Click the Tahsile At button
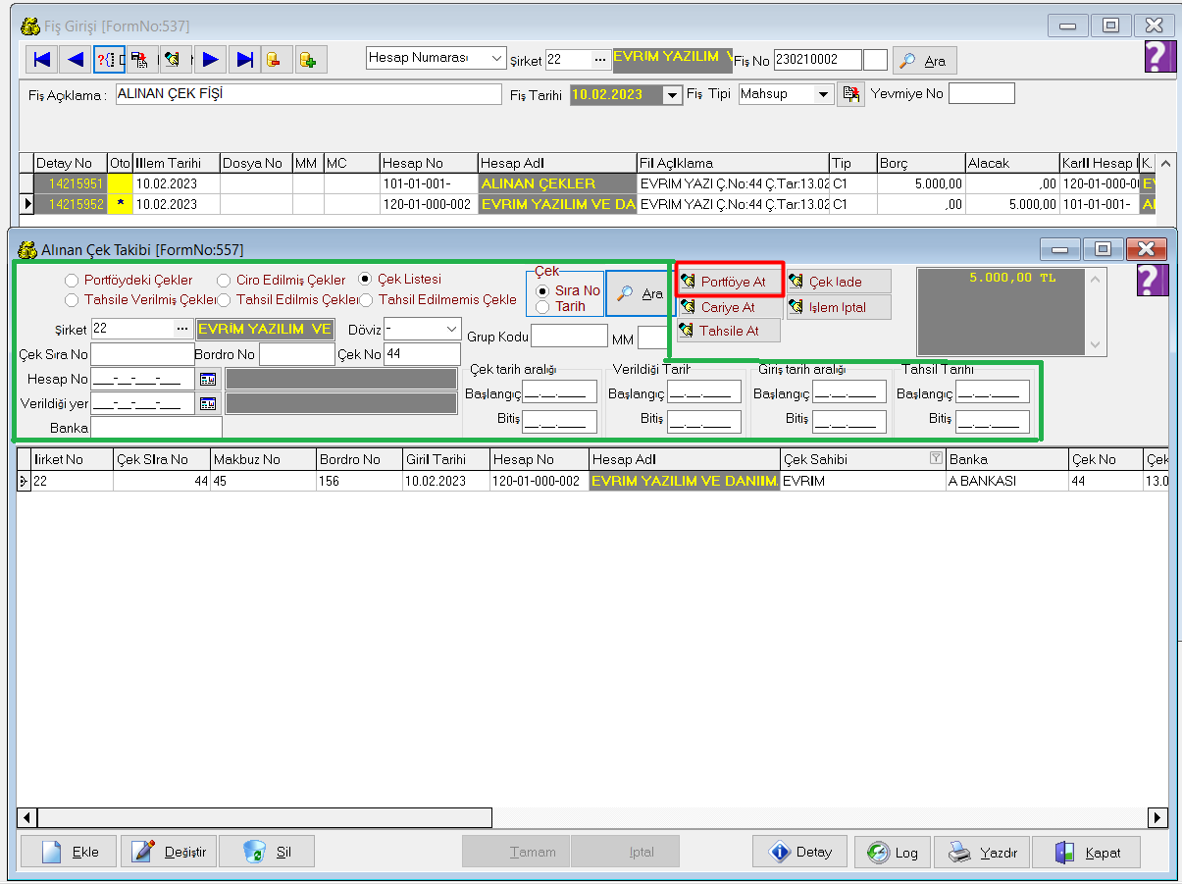 [730, 331]
